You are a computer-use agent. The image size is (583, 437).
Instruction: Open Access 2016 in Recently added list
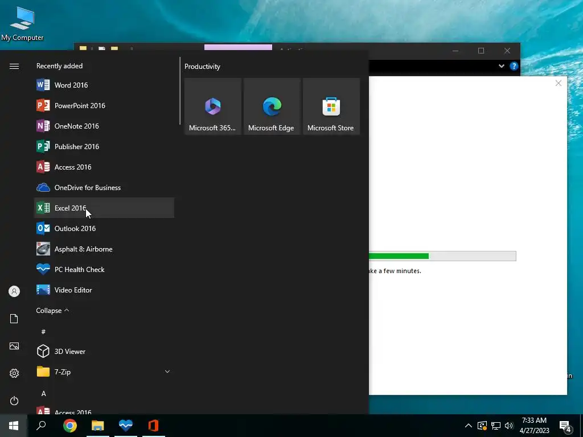pyautogui.click(x=104, y=167)
